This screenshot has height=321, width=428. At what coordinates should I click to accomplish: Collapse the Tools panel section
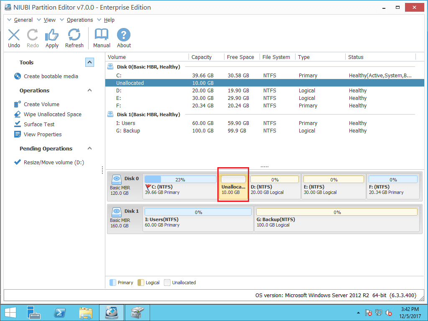(x=89, y=63)
